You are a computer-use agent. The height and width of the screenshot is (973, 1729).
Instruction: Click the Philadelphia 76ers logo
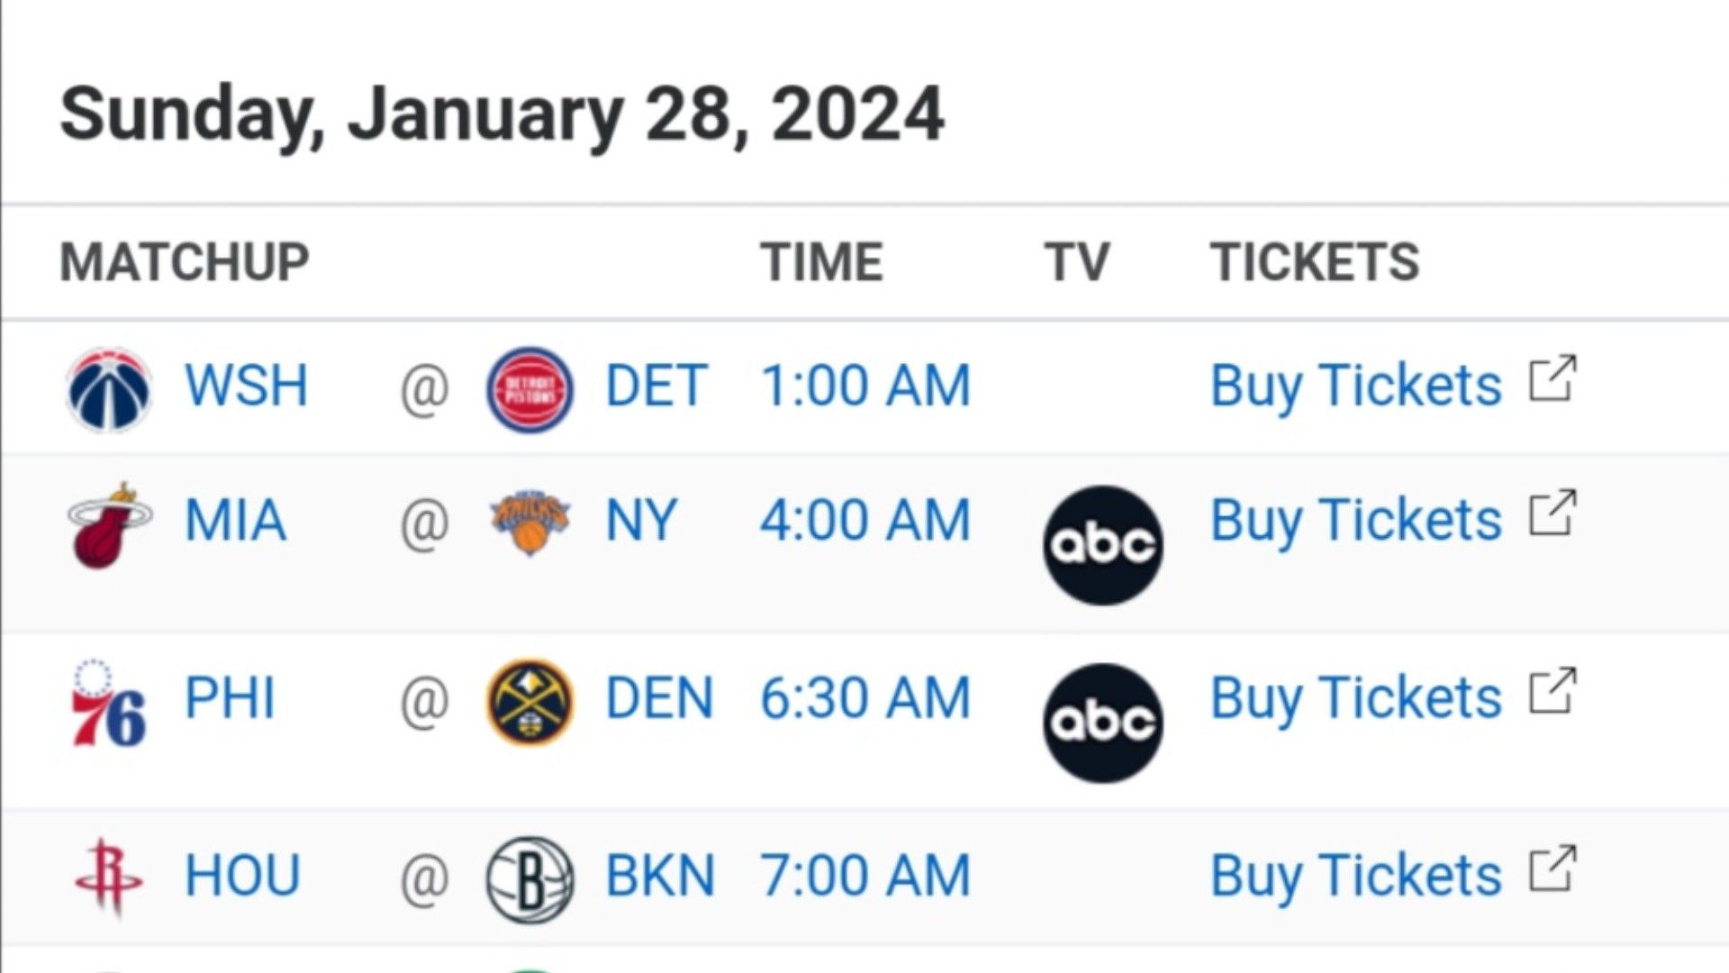tap(109, 704)
